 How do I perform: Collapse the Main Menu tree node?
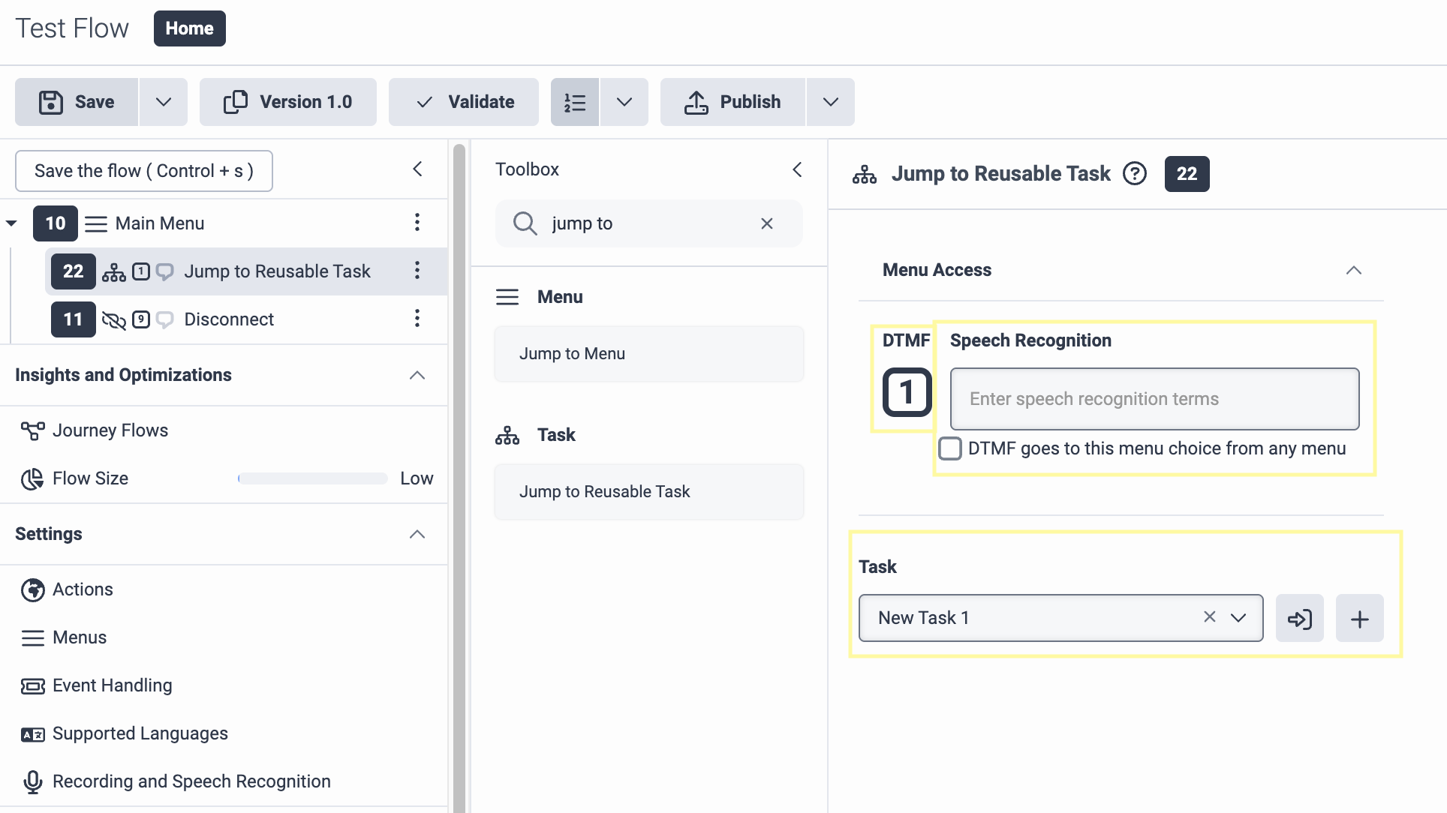point(11,223)
